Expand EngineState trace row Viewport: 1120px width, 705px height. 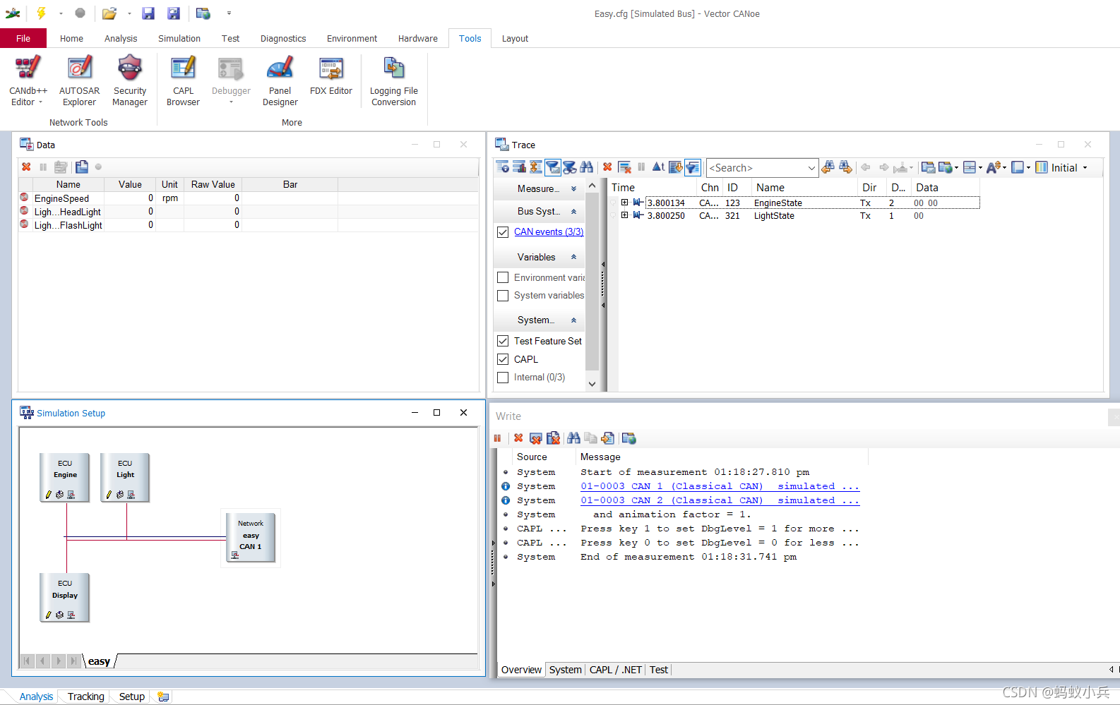(624, 203)
